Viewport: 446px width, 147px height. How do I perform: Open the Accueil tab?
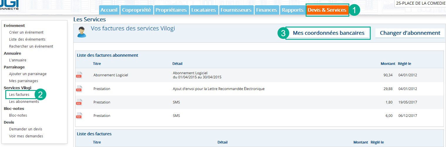coord(109,10)
